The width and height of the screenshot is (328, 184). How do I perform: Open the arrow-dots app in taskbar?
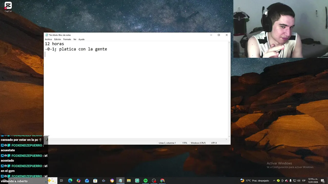(104, 181)
